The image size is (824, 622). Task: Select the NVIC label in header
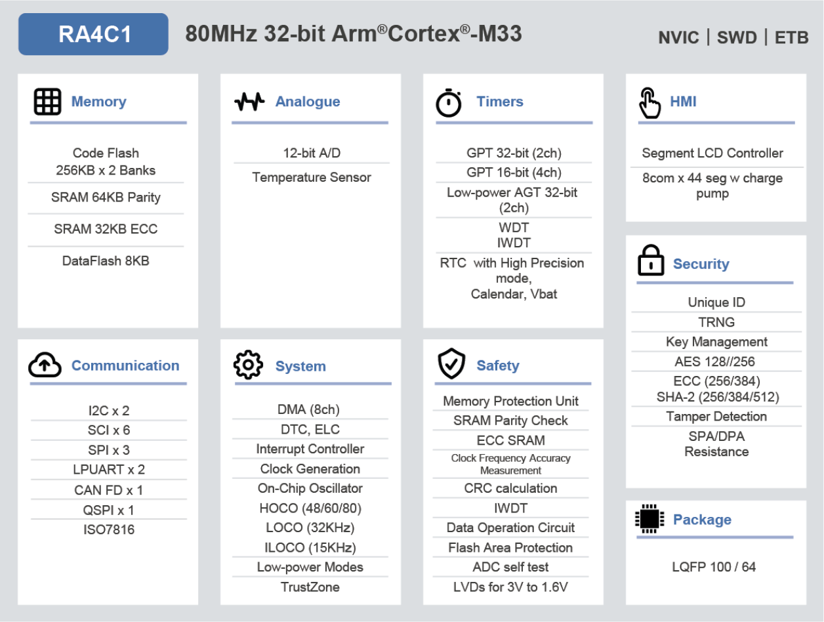click(x=678, y=38)
